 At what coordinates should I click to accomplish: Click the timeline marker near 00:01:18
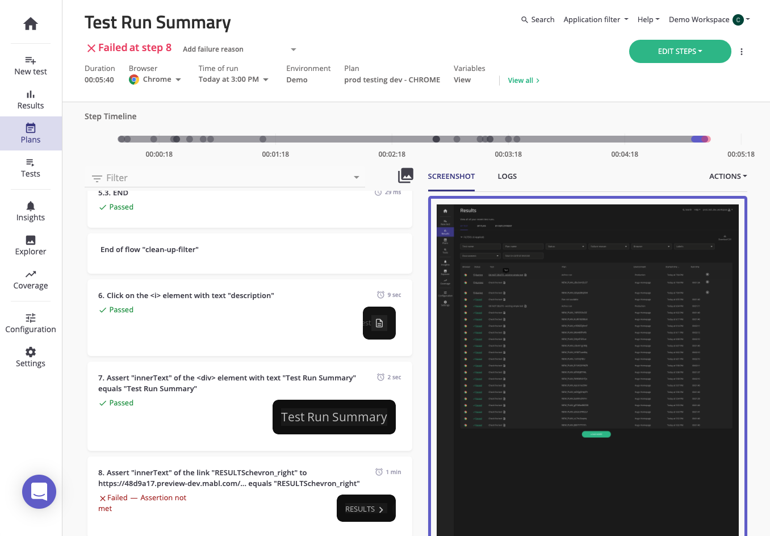click(x=263, y=139)
